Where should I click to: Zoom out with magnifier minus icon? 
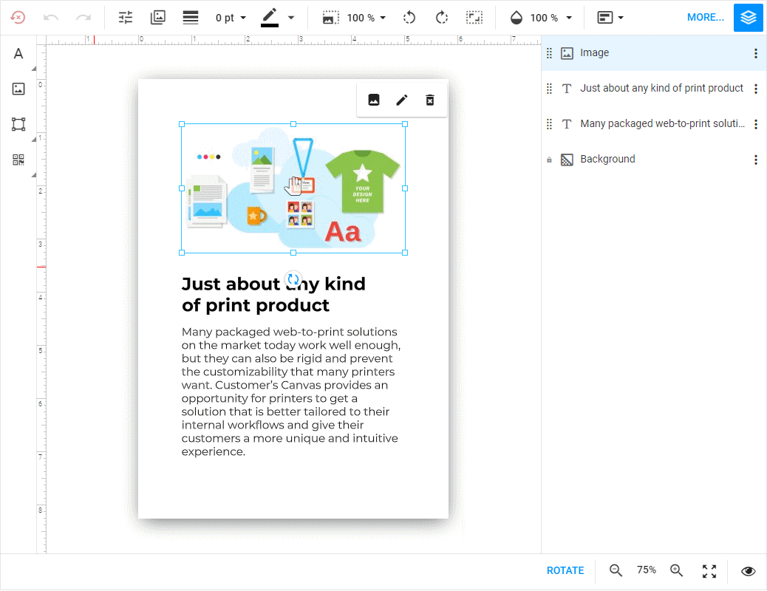click(x=616, y=570)
